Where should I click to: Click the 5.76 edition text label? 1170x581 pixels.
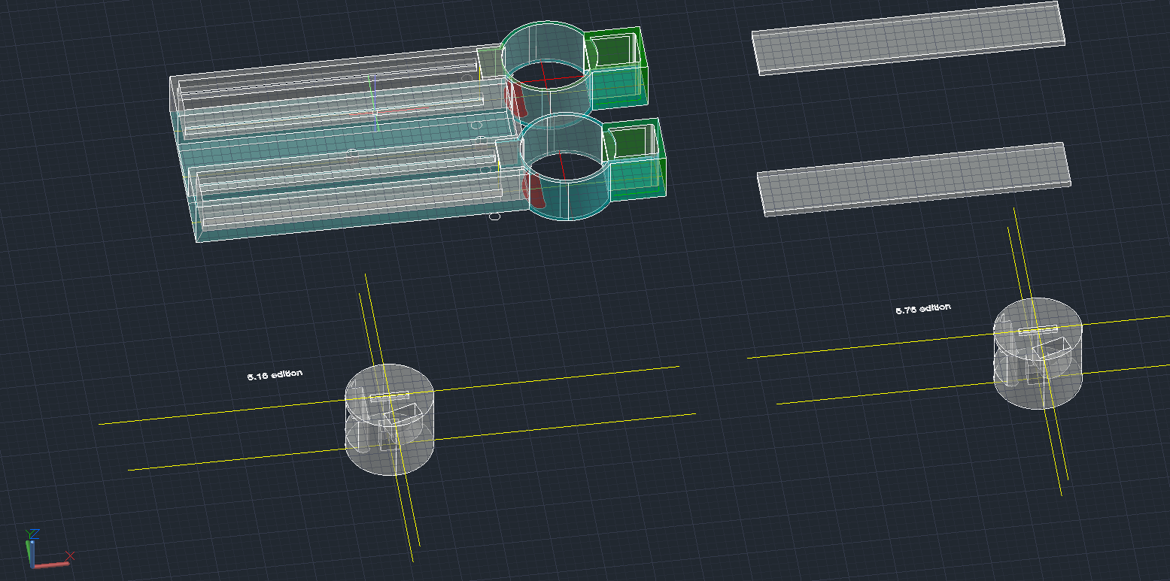tap(923, 307)
